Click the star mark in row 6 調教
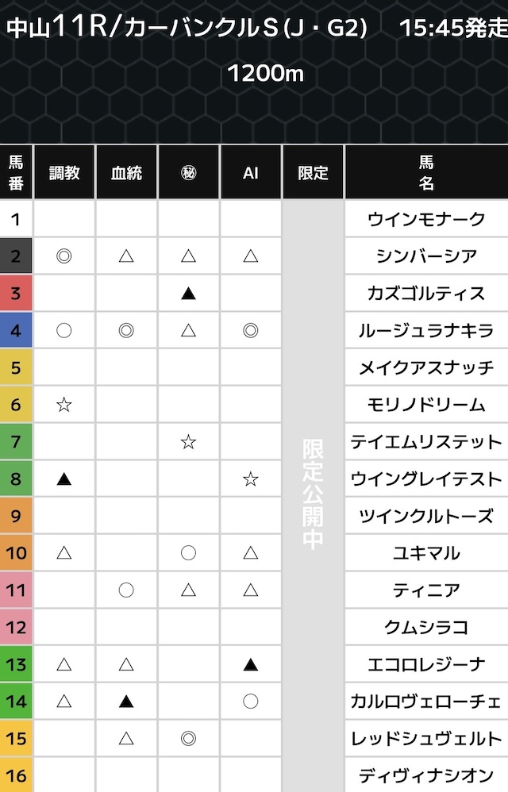This screenshot has width=508, height=792. tap(64, 405)
